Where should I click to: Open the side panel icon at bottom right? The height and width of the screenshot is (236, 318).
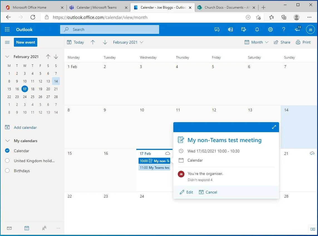tap(312, 229)
